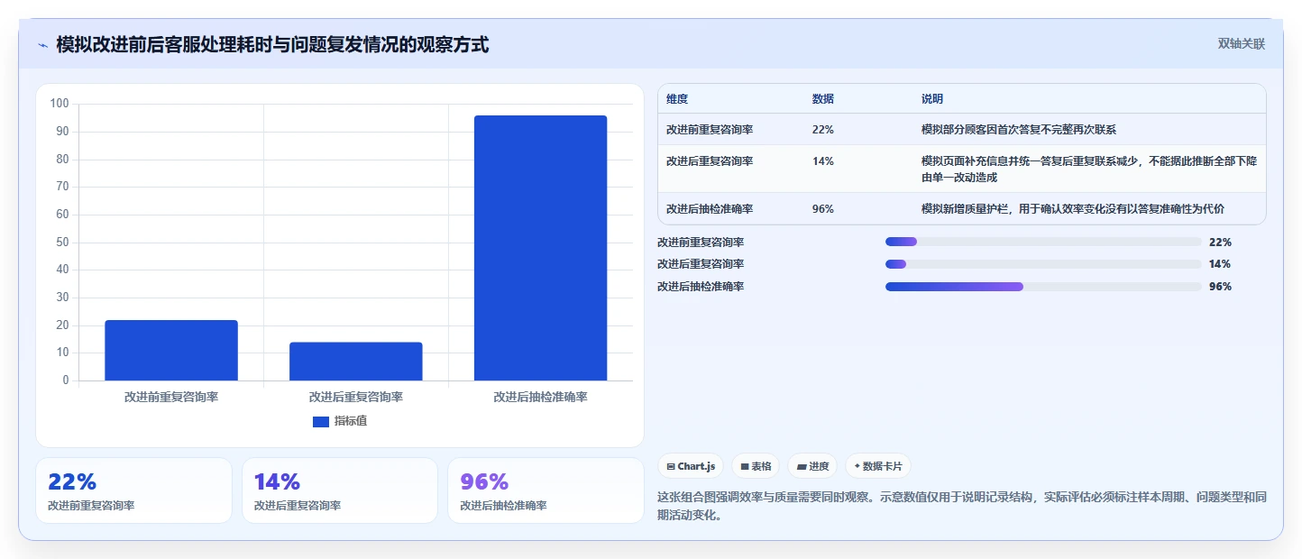Screen dimensions: 1302x559
Task: Click the 维度 column header
Action: [x=677, y=98]
